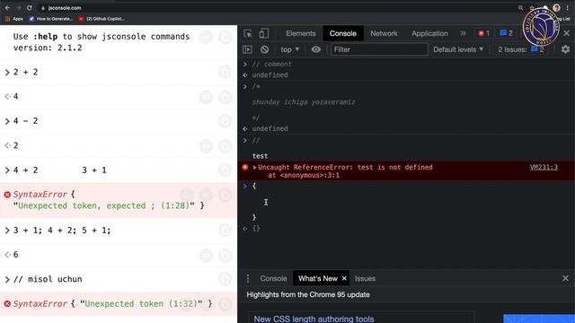Click the '3 + 1; 4 + 2; 5 + 1;' command text
Screen dimensions: 575x323
click(62, 231)
